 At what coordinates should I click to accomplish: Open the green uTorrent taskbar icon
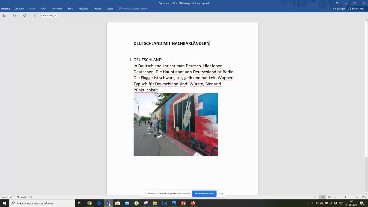click(x=136, y=203)
